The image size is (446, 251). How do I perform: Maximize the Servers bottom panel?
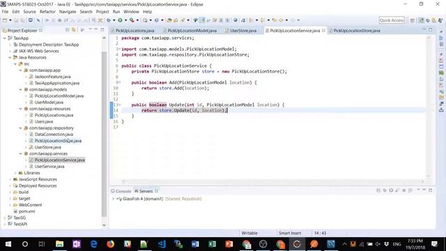431,190
